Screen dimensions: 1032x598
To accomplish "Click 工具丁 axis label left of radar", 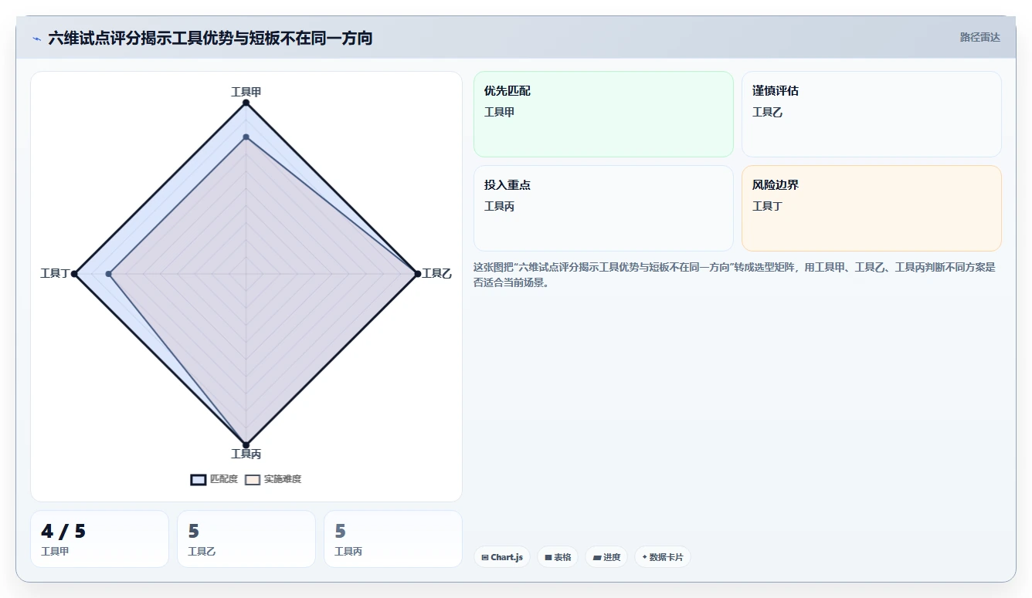I will pos(55,274).
